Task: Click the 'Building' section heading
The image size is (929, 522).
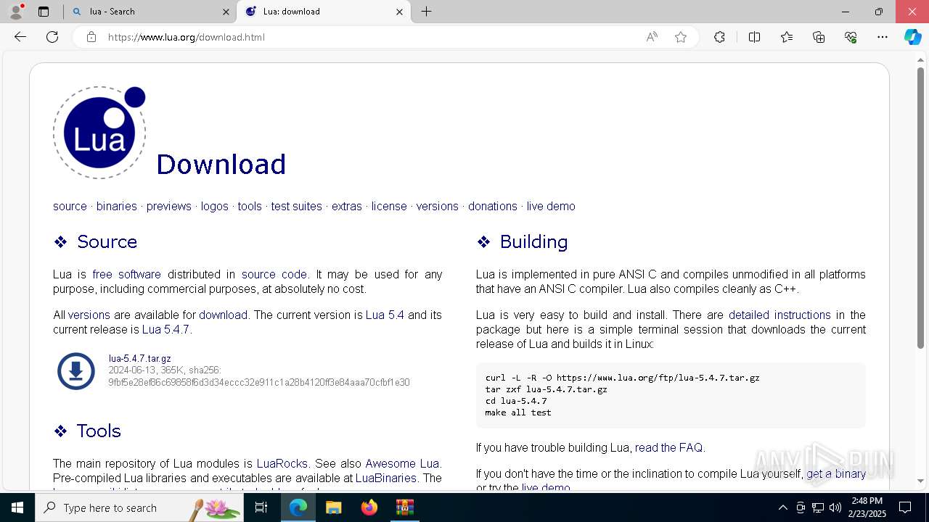Action: point(533,242)
